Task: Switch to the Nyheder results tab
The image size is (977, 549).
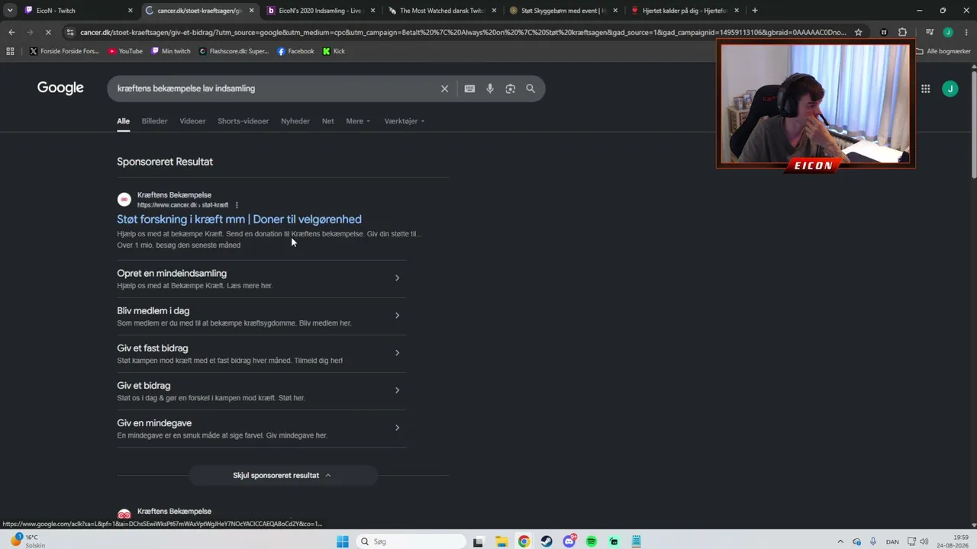Action: [295, 121]
